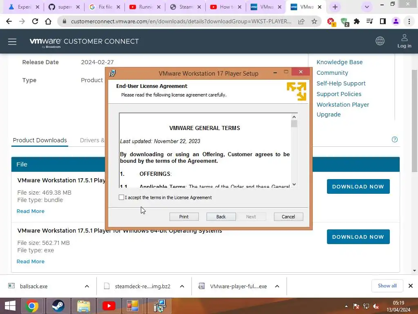Click the Print button in setup dialog
The width and height of the screenshot is (418, 314).
pyautogui.click(x=184, y=217)
